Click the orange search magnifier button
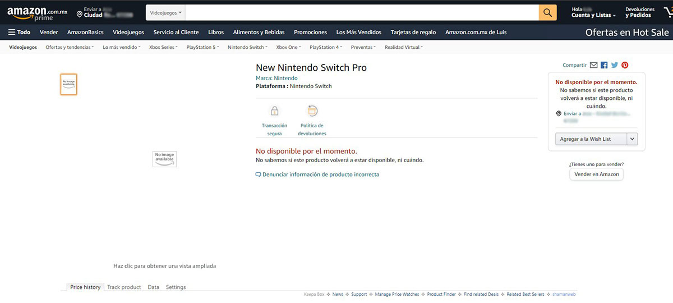Screen dimensions: 673x303 (547, 12)
